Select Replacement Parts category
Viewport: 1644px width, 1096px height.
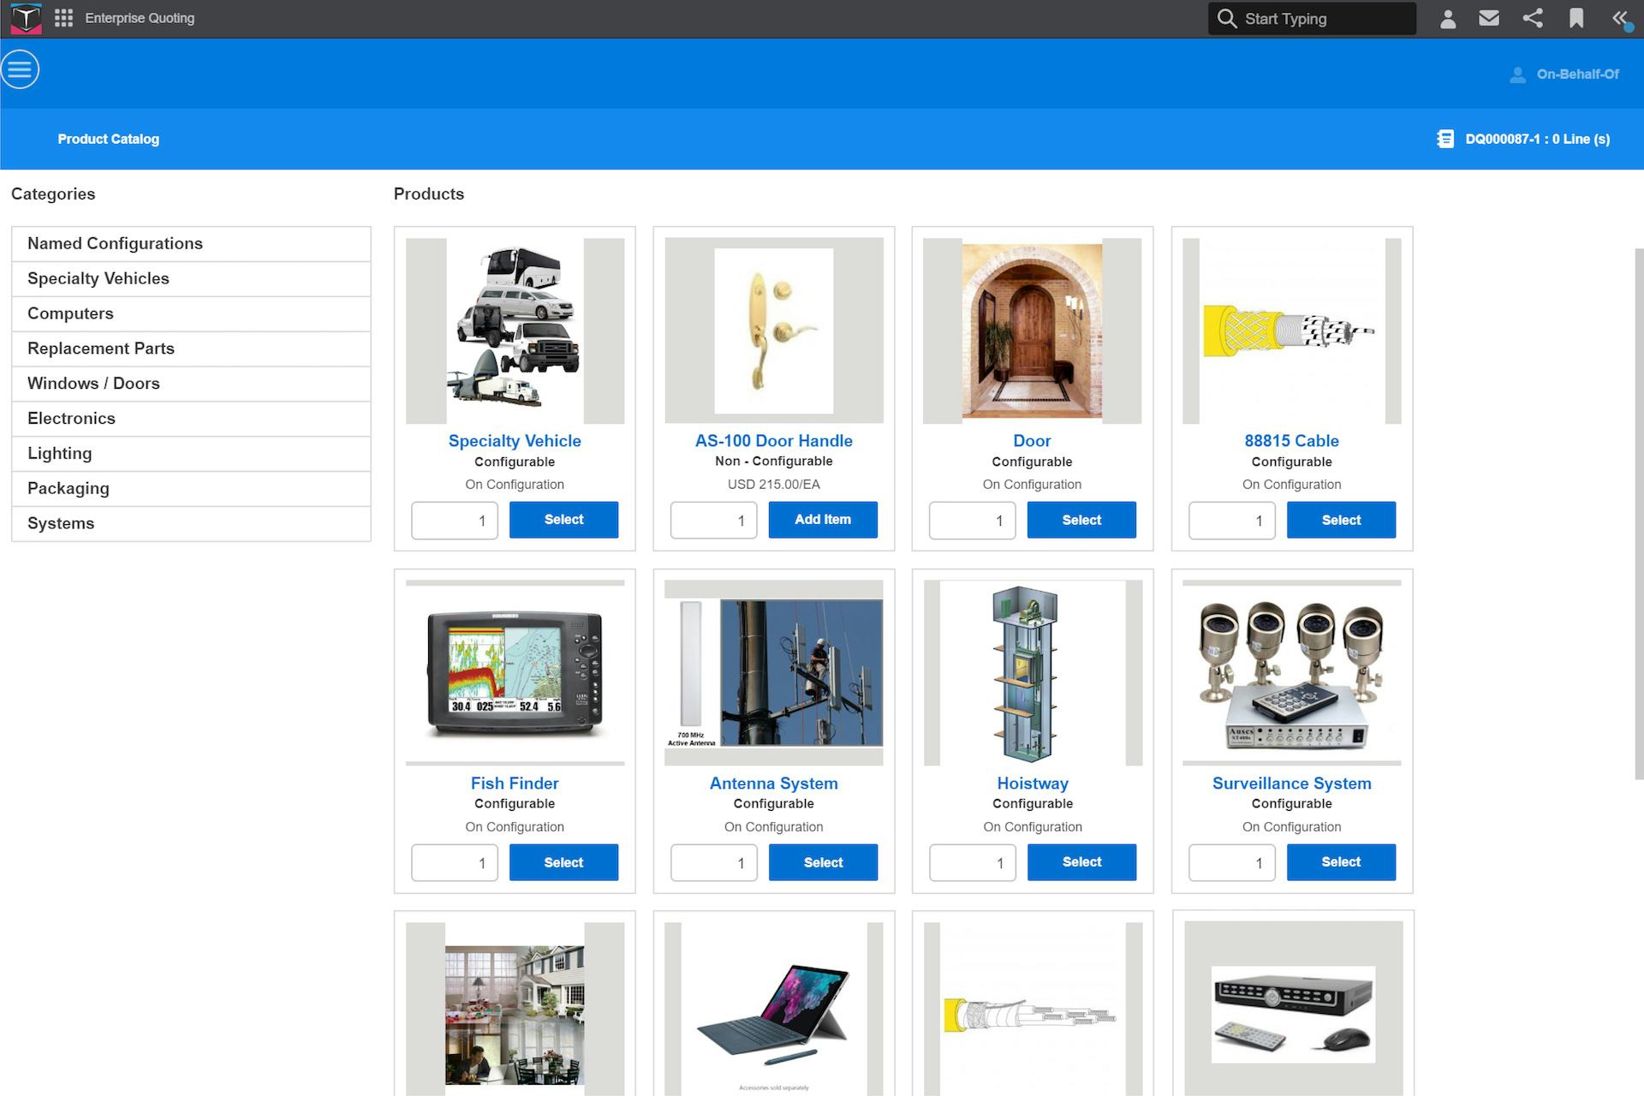(x=191, y=349)
